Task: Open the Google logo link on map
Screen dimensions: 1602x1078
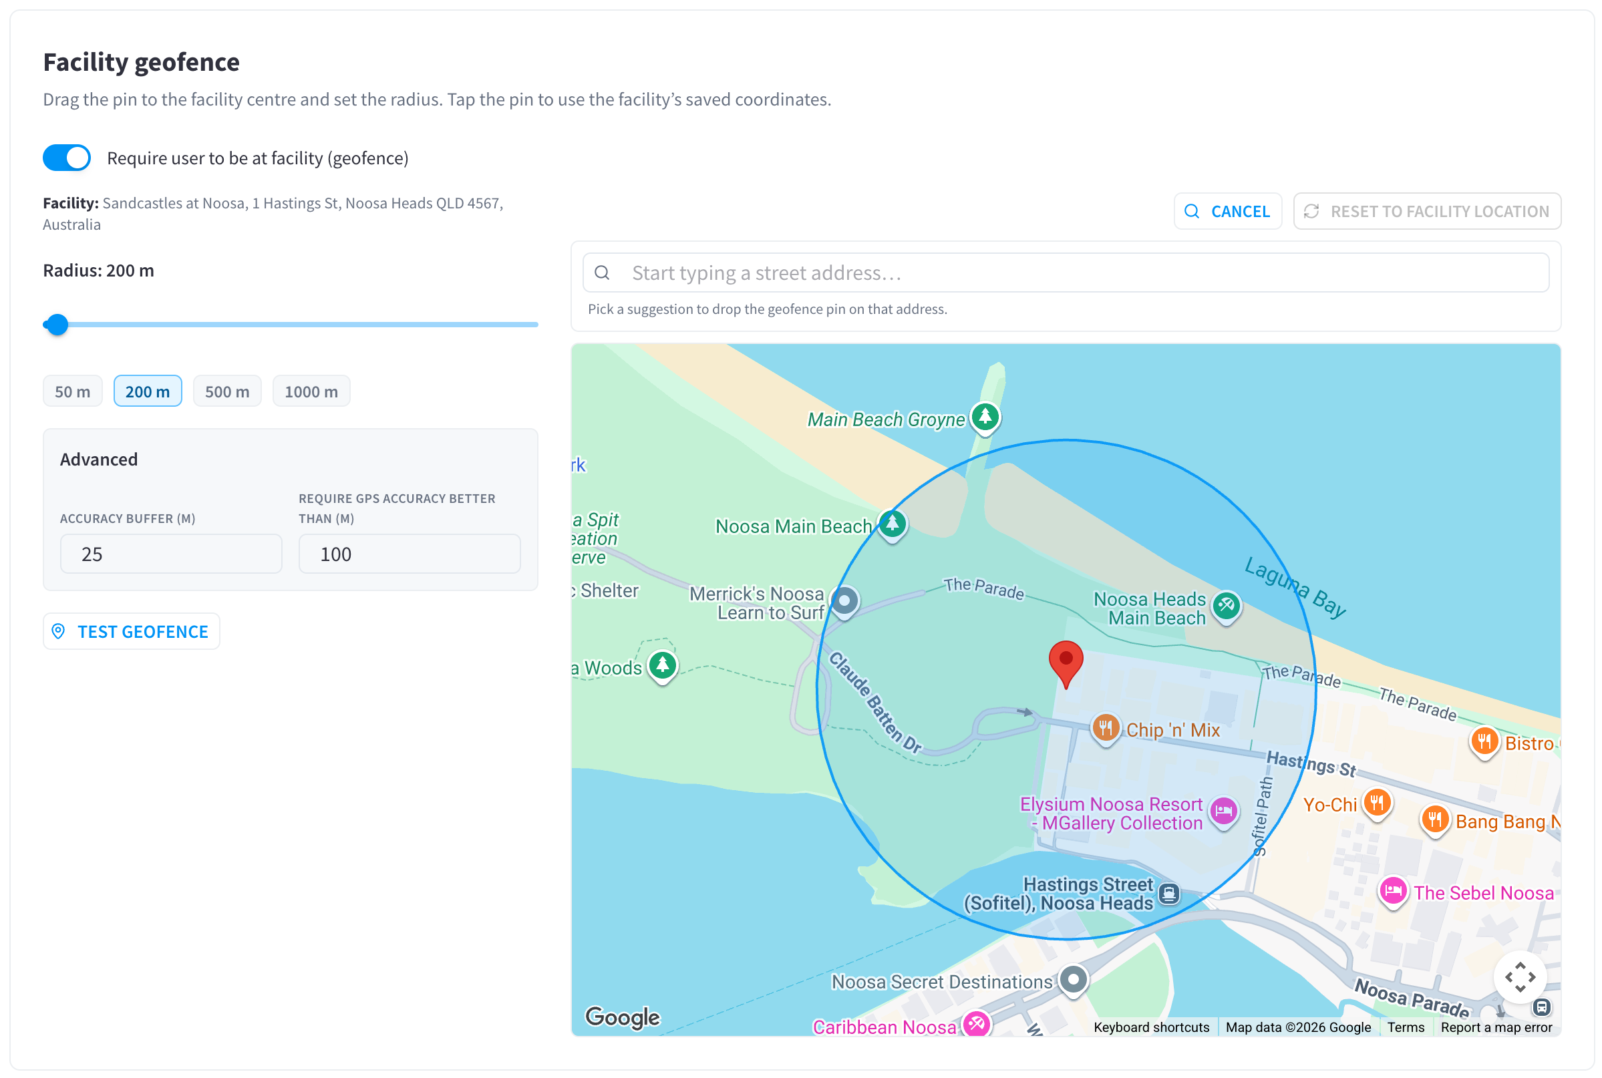Action: [622, 1017]
